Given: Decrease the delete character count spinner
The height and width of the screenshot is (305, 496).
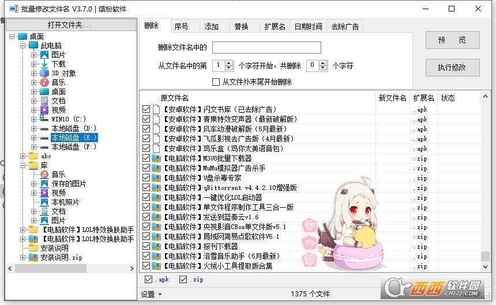Looking at the screenshot, I should tap(323, 68).
